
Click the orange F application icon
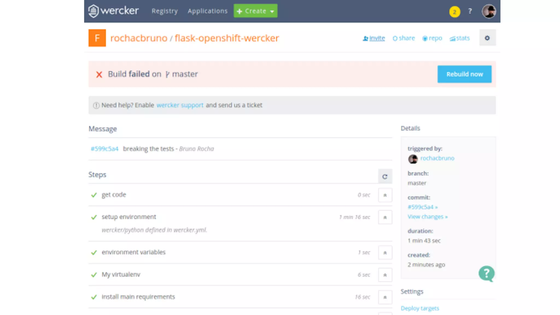point(97,38)
